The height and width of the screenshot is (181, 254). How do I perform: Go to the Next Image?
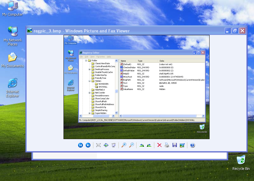[x=88, y=145]
